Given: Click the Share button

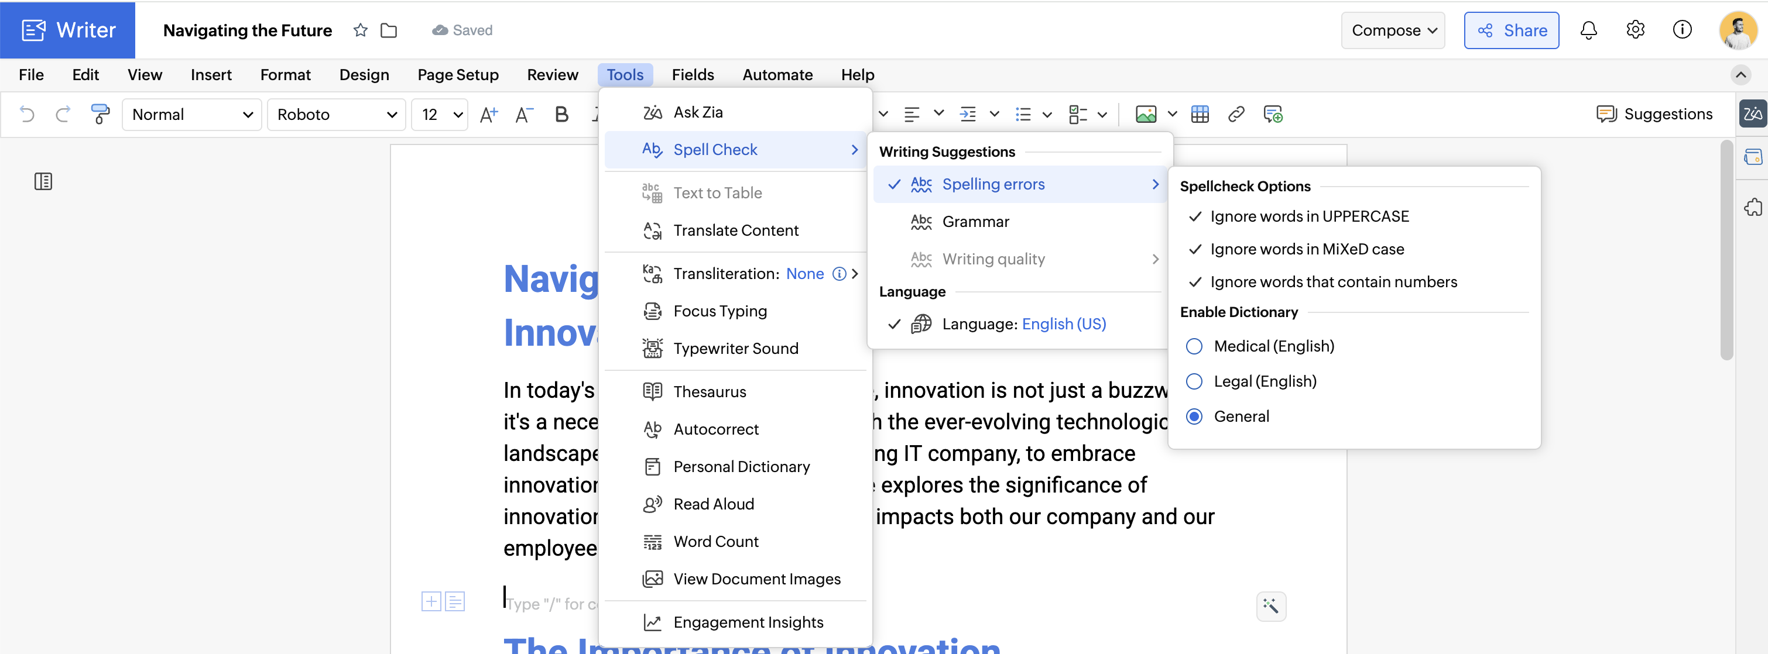Looking at the screenshot, I should [1512, 30].
